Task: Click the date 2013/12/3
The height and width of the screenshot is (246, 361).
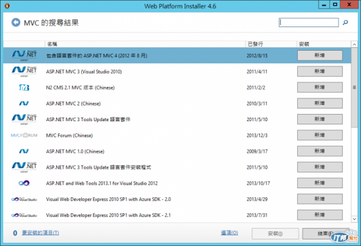Action: pos(257,136)
